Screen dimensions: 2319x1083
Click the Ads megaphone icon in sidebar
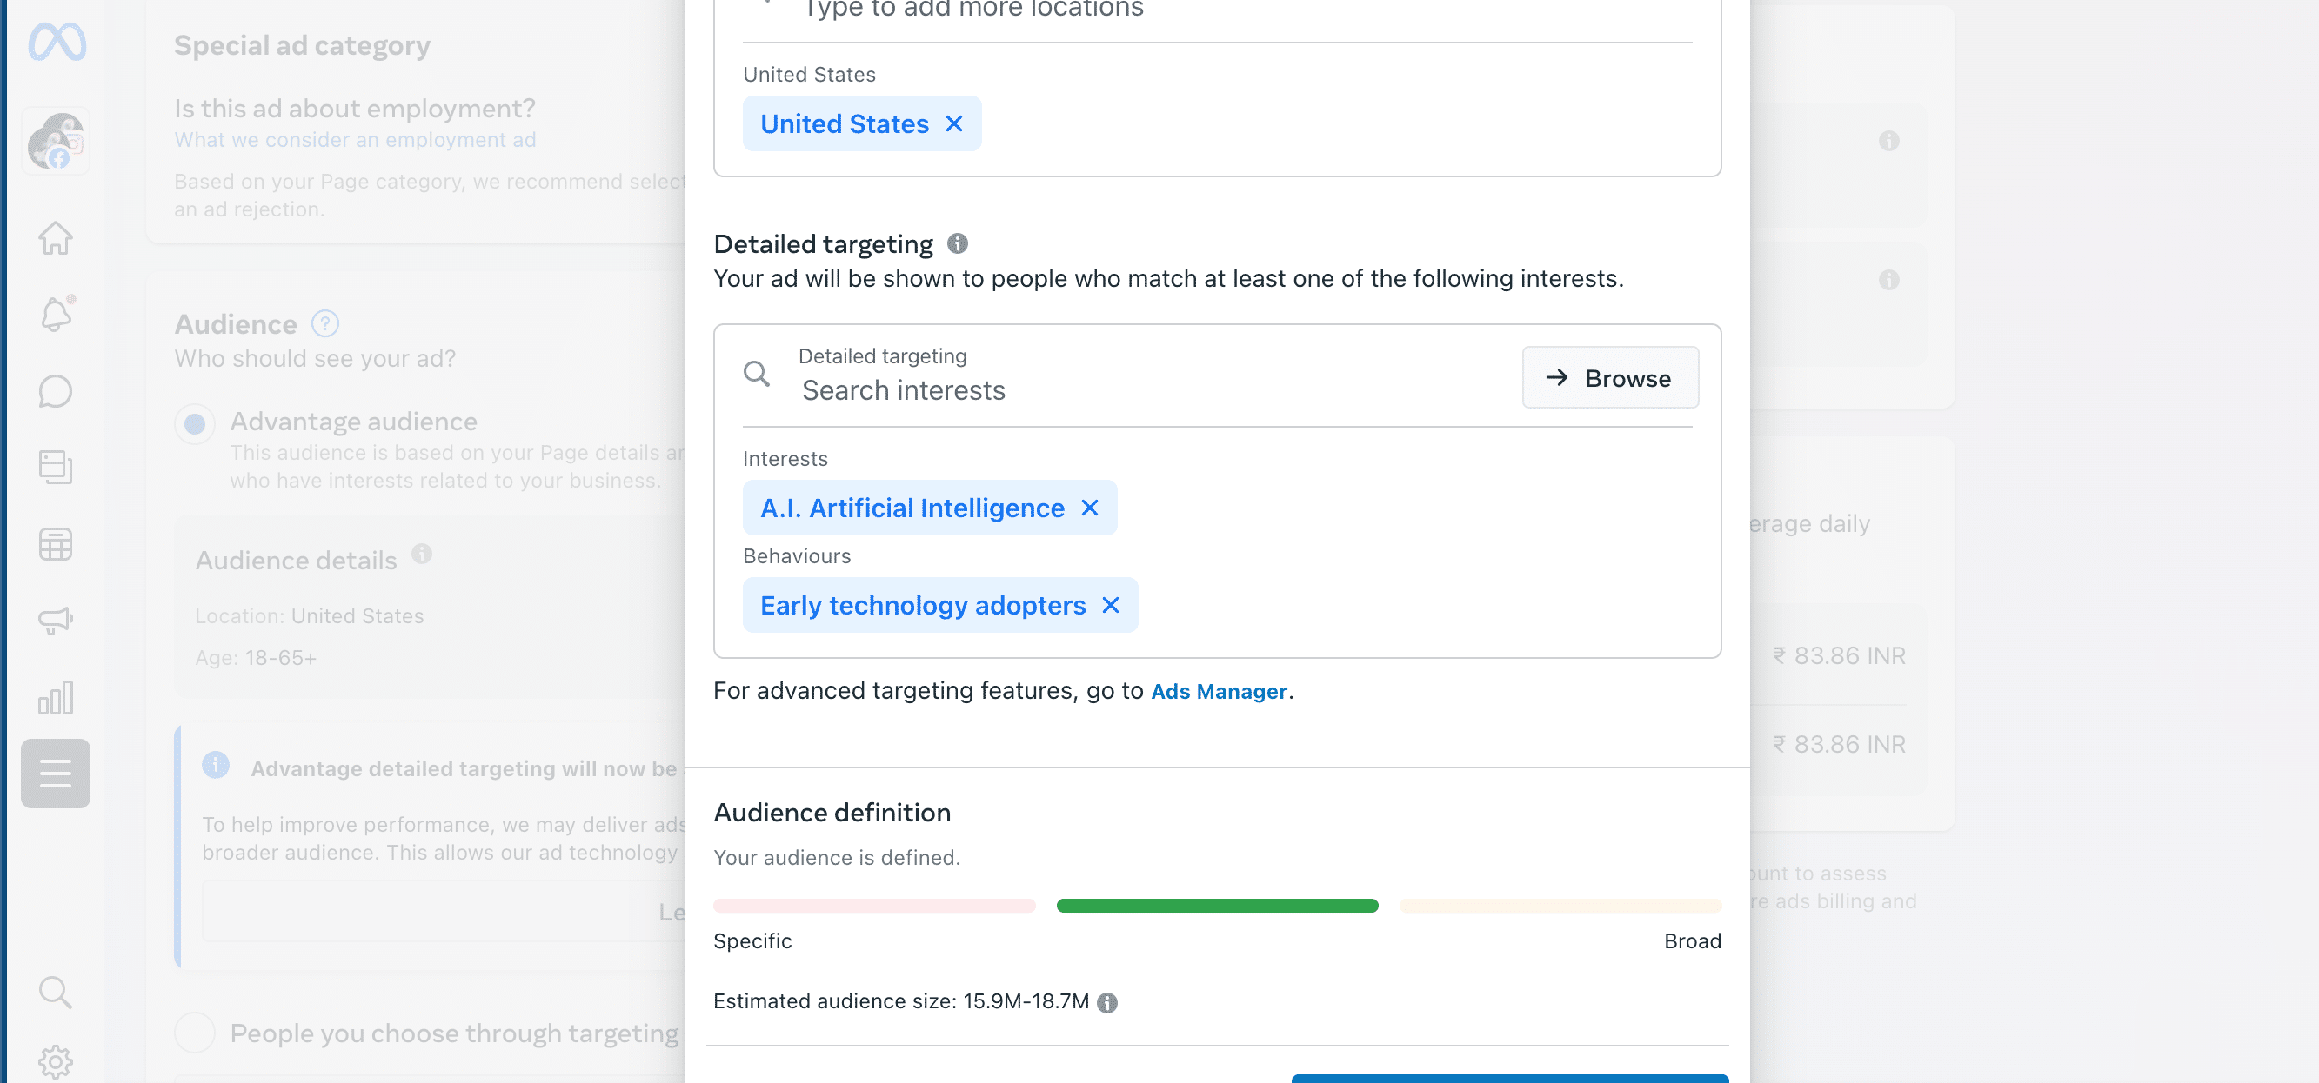(x=55, y=619)
